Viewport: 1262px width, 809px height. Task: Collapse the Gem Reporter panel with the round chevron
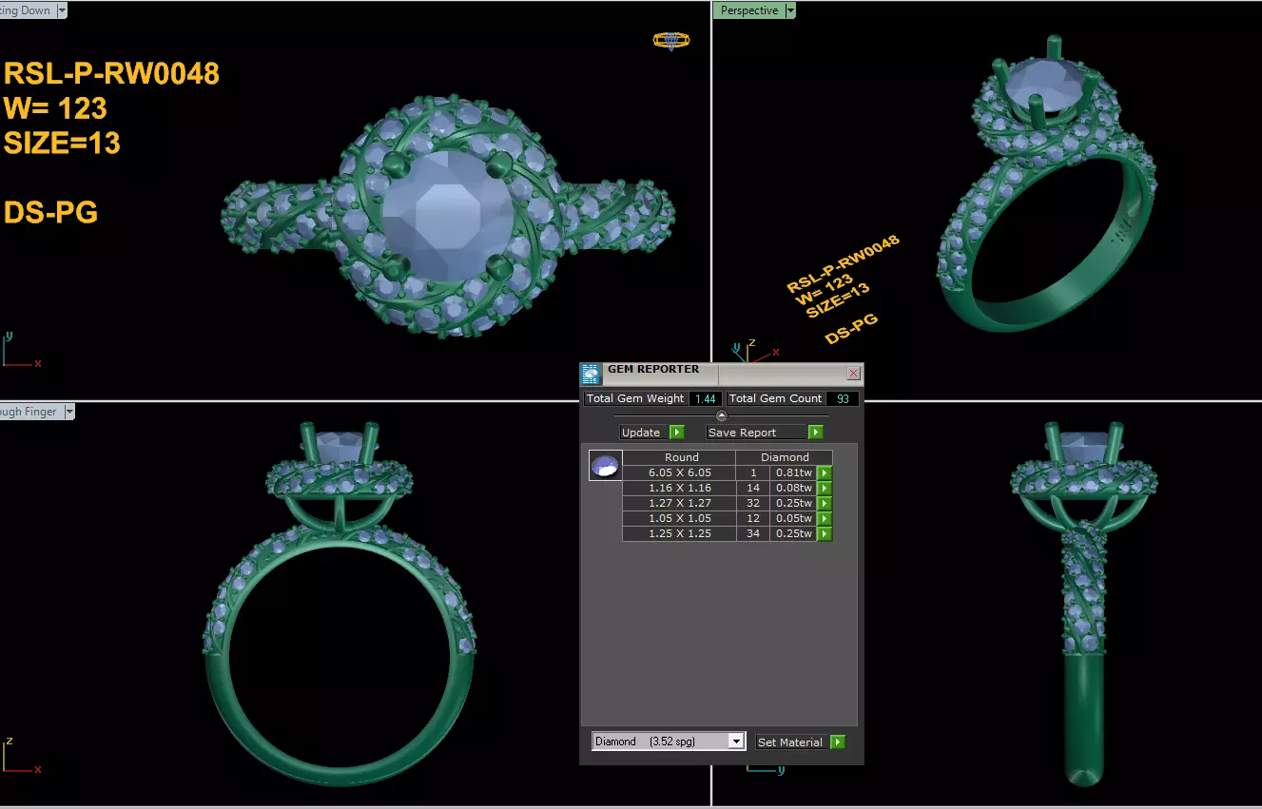(x=721, y=415)
